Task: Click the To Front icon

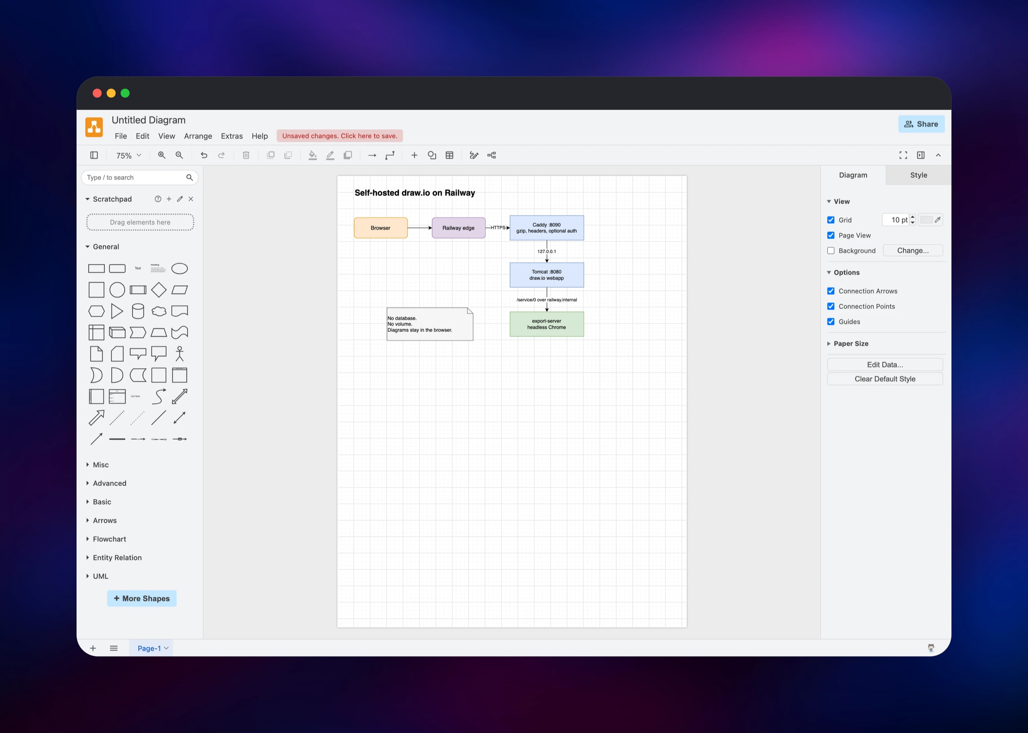Action: [x=271, y=155]
